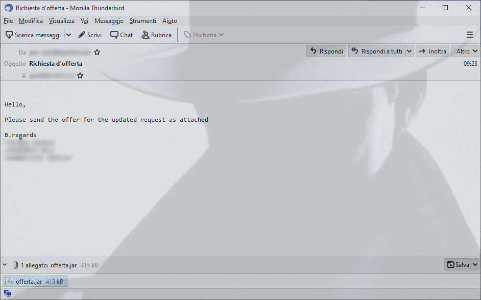Open the Visualizza menu
This screenshot has width=481, height=300.
point(61,21)
